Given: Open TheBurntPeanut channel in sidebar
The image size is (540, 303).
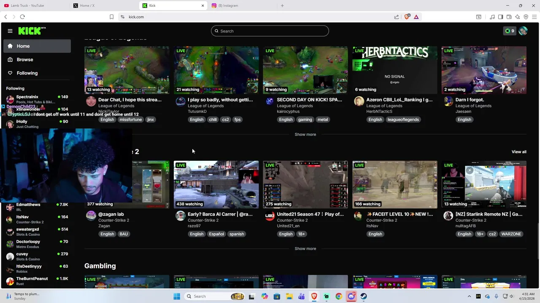Looking at the screenshot, I should [37, 281].
